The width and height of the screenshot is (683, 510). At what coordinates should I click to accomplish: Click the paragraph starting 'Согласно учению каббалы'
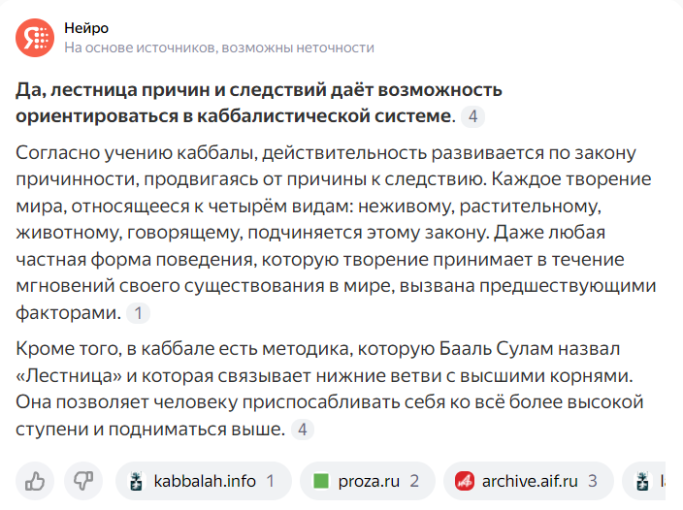pyautogui.click(x=336, y=233)
